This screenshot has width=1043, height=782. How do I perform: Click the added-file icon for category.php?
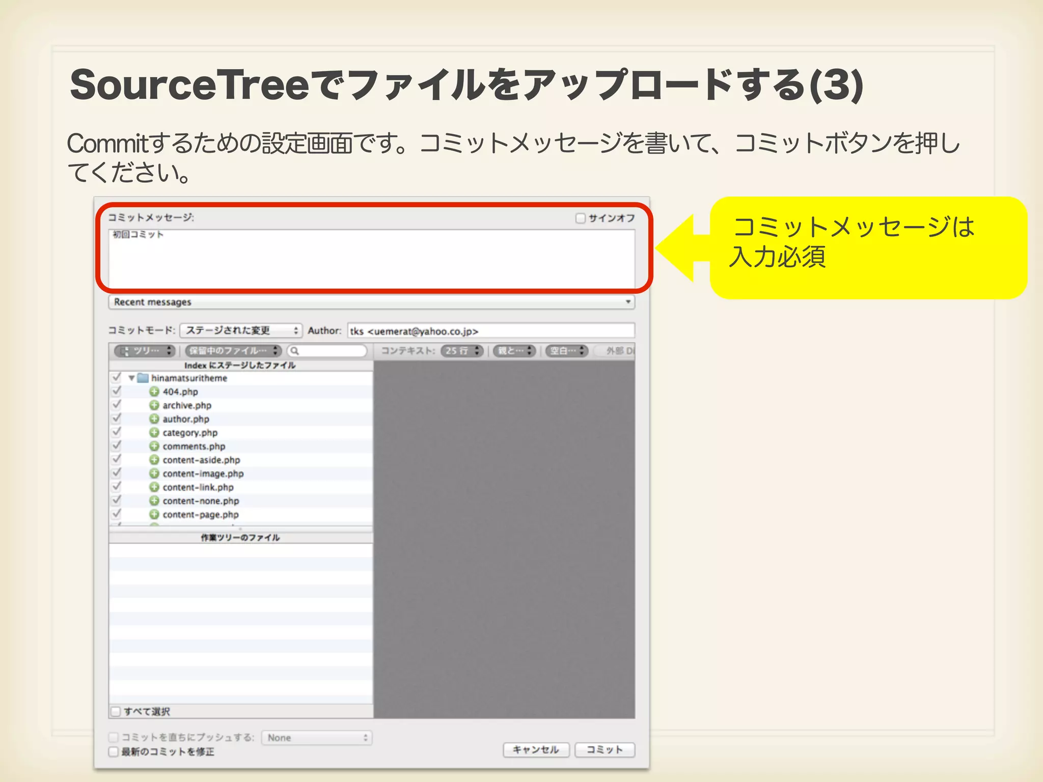pos(154,432)
